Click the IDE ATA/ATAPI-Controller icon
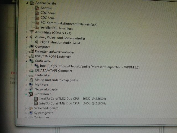Image resolution: width=177 pixels, height=133 pixels. click(x=31, y=71)
